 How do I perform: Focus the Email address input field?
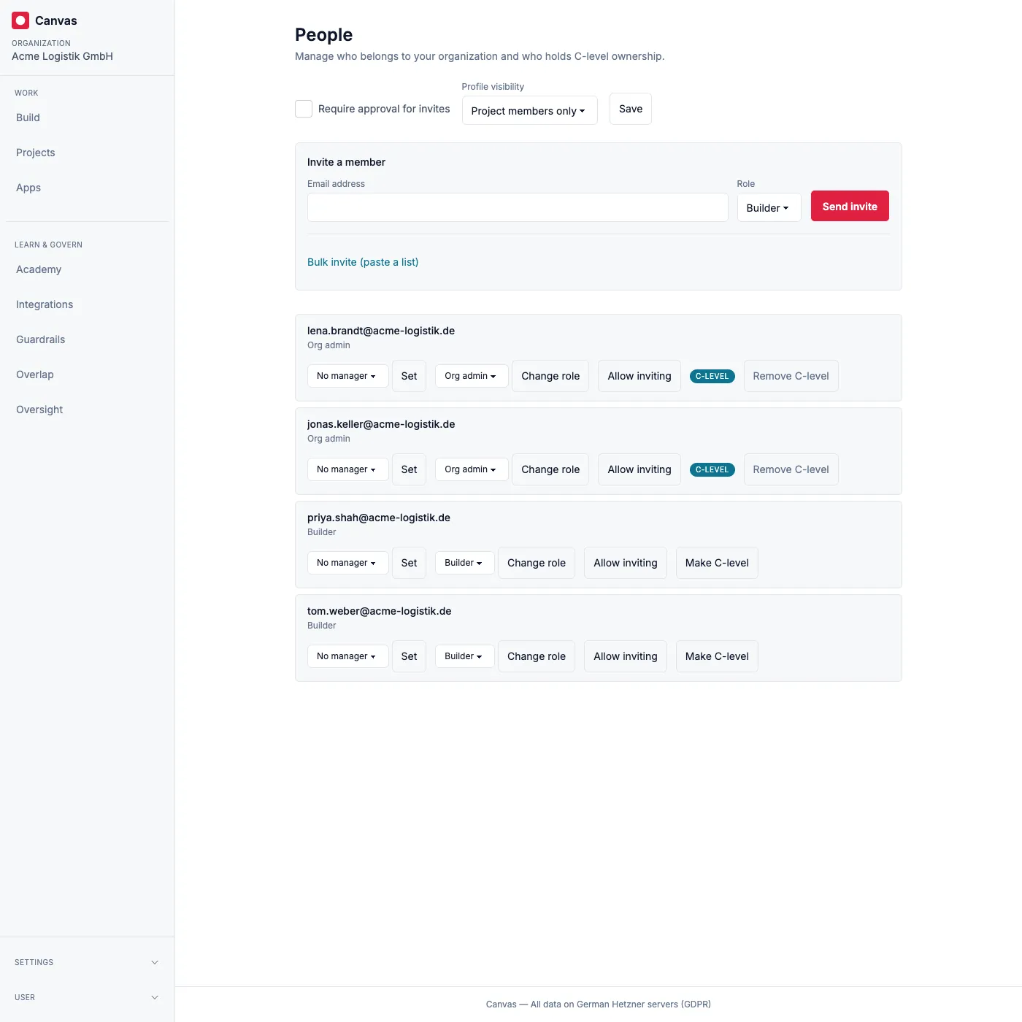(x=518, y=207)
